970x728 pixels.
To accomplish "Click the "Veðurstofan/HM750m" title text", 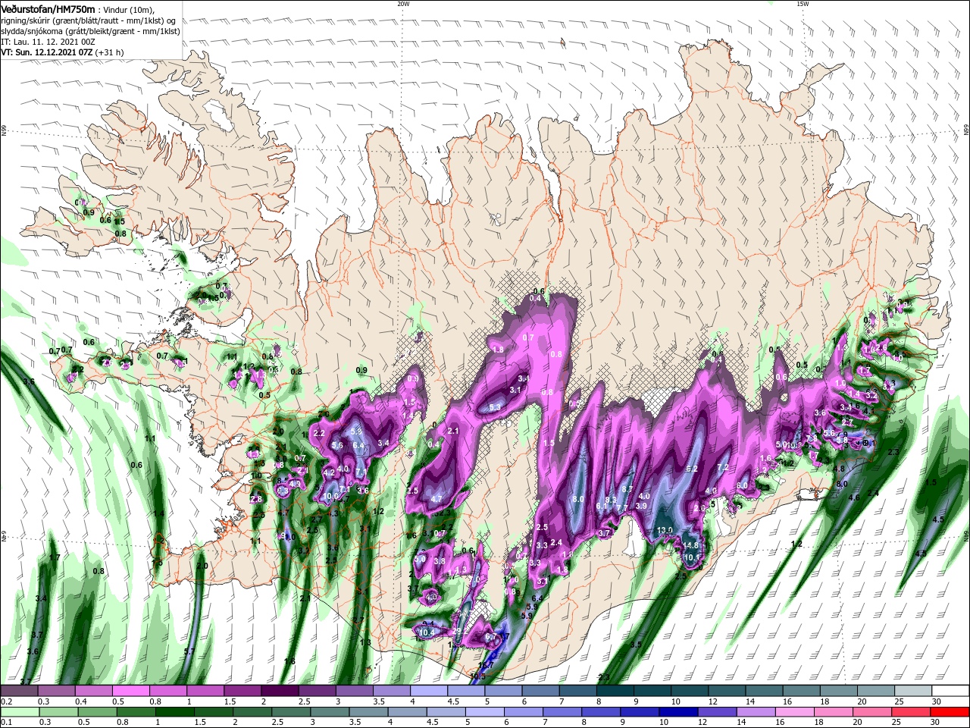I will (48, 10).
